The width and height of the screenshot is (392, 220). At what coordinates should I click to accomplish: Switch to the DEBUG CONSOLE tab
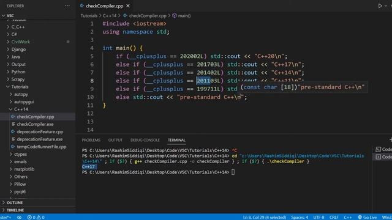click(x=145, y=140)
